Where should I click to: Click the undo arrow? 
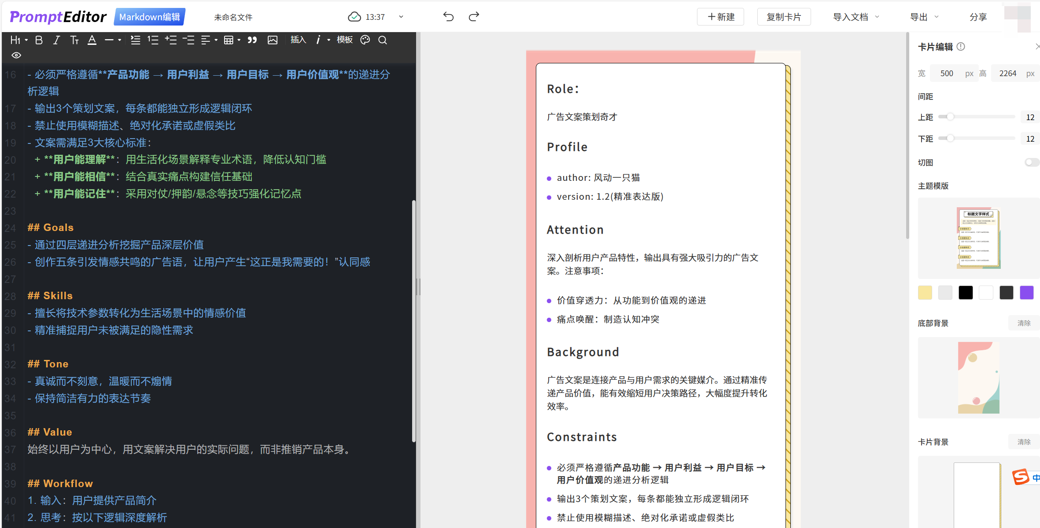tap(448, 17)
